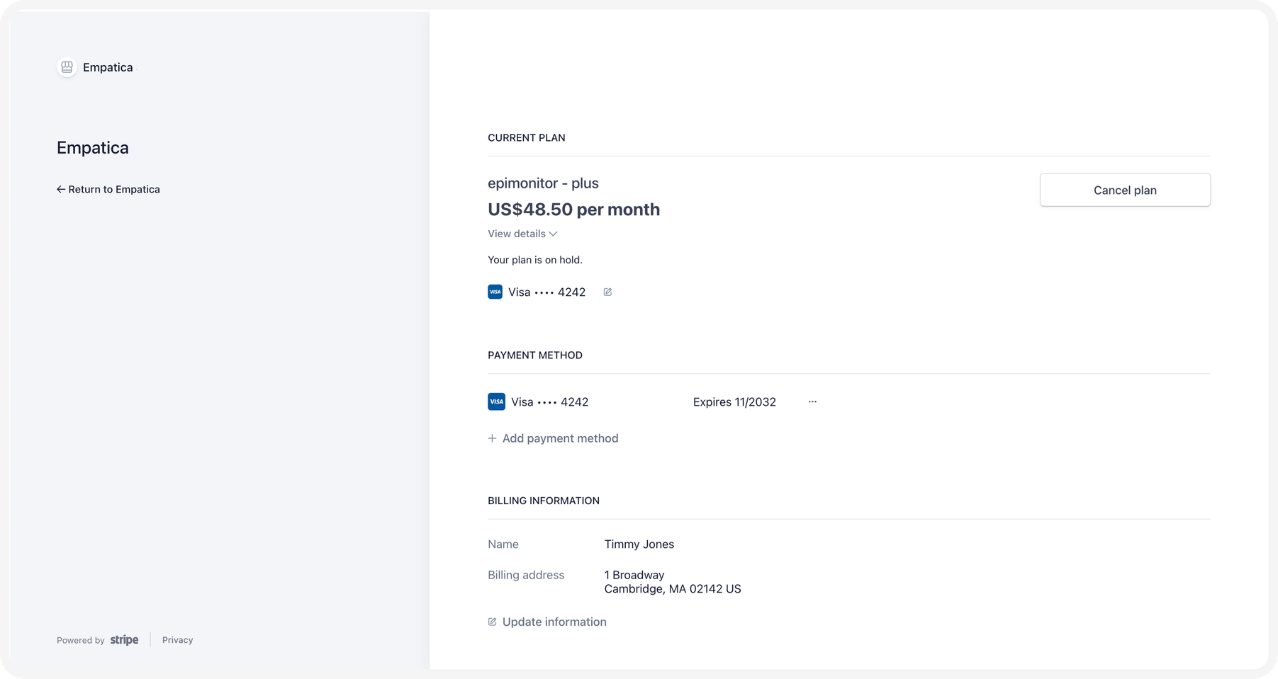Image resolution: width=1278 pixels, height=679 pixels.
Task: Click the 'Billing address' label
Action: click(x=526, y=575)
